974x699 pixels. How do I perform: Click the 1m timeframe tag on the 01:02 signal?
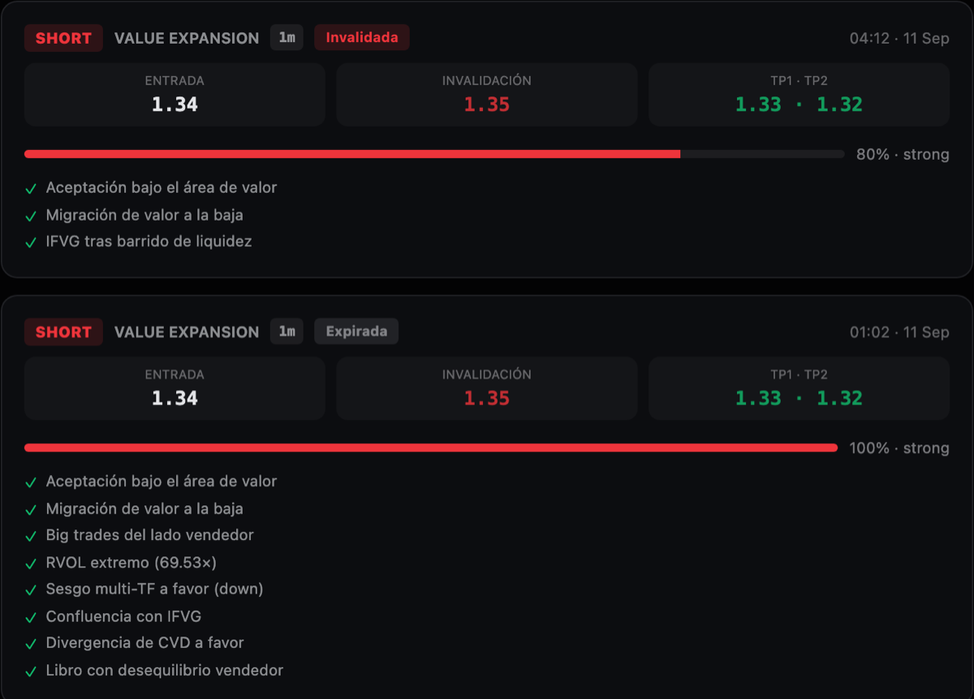coord(287,332)
